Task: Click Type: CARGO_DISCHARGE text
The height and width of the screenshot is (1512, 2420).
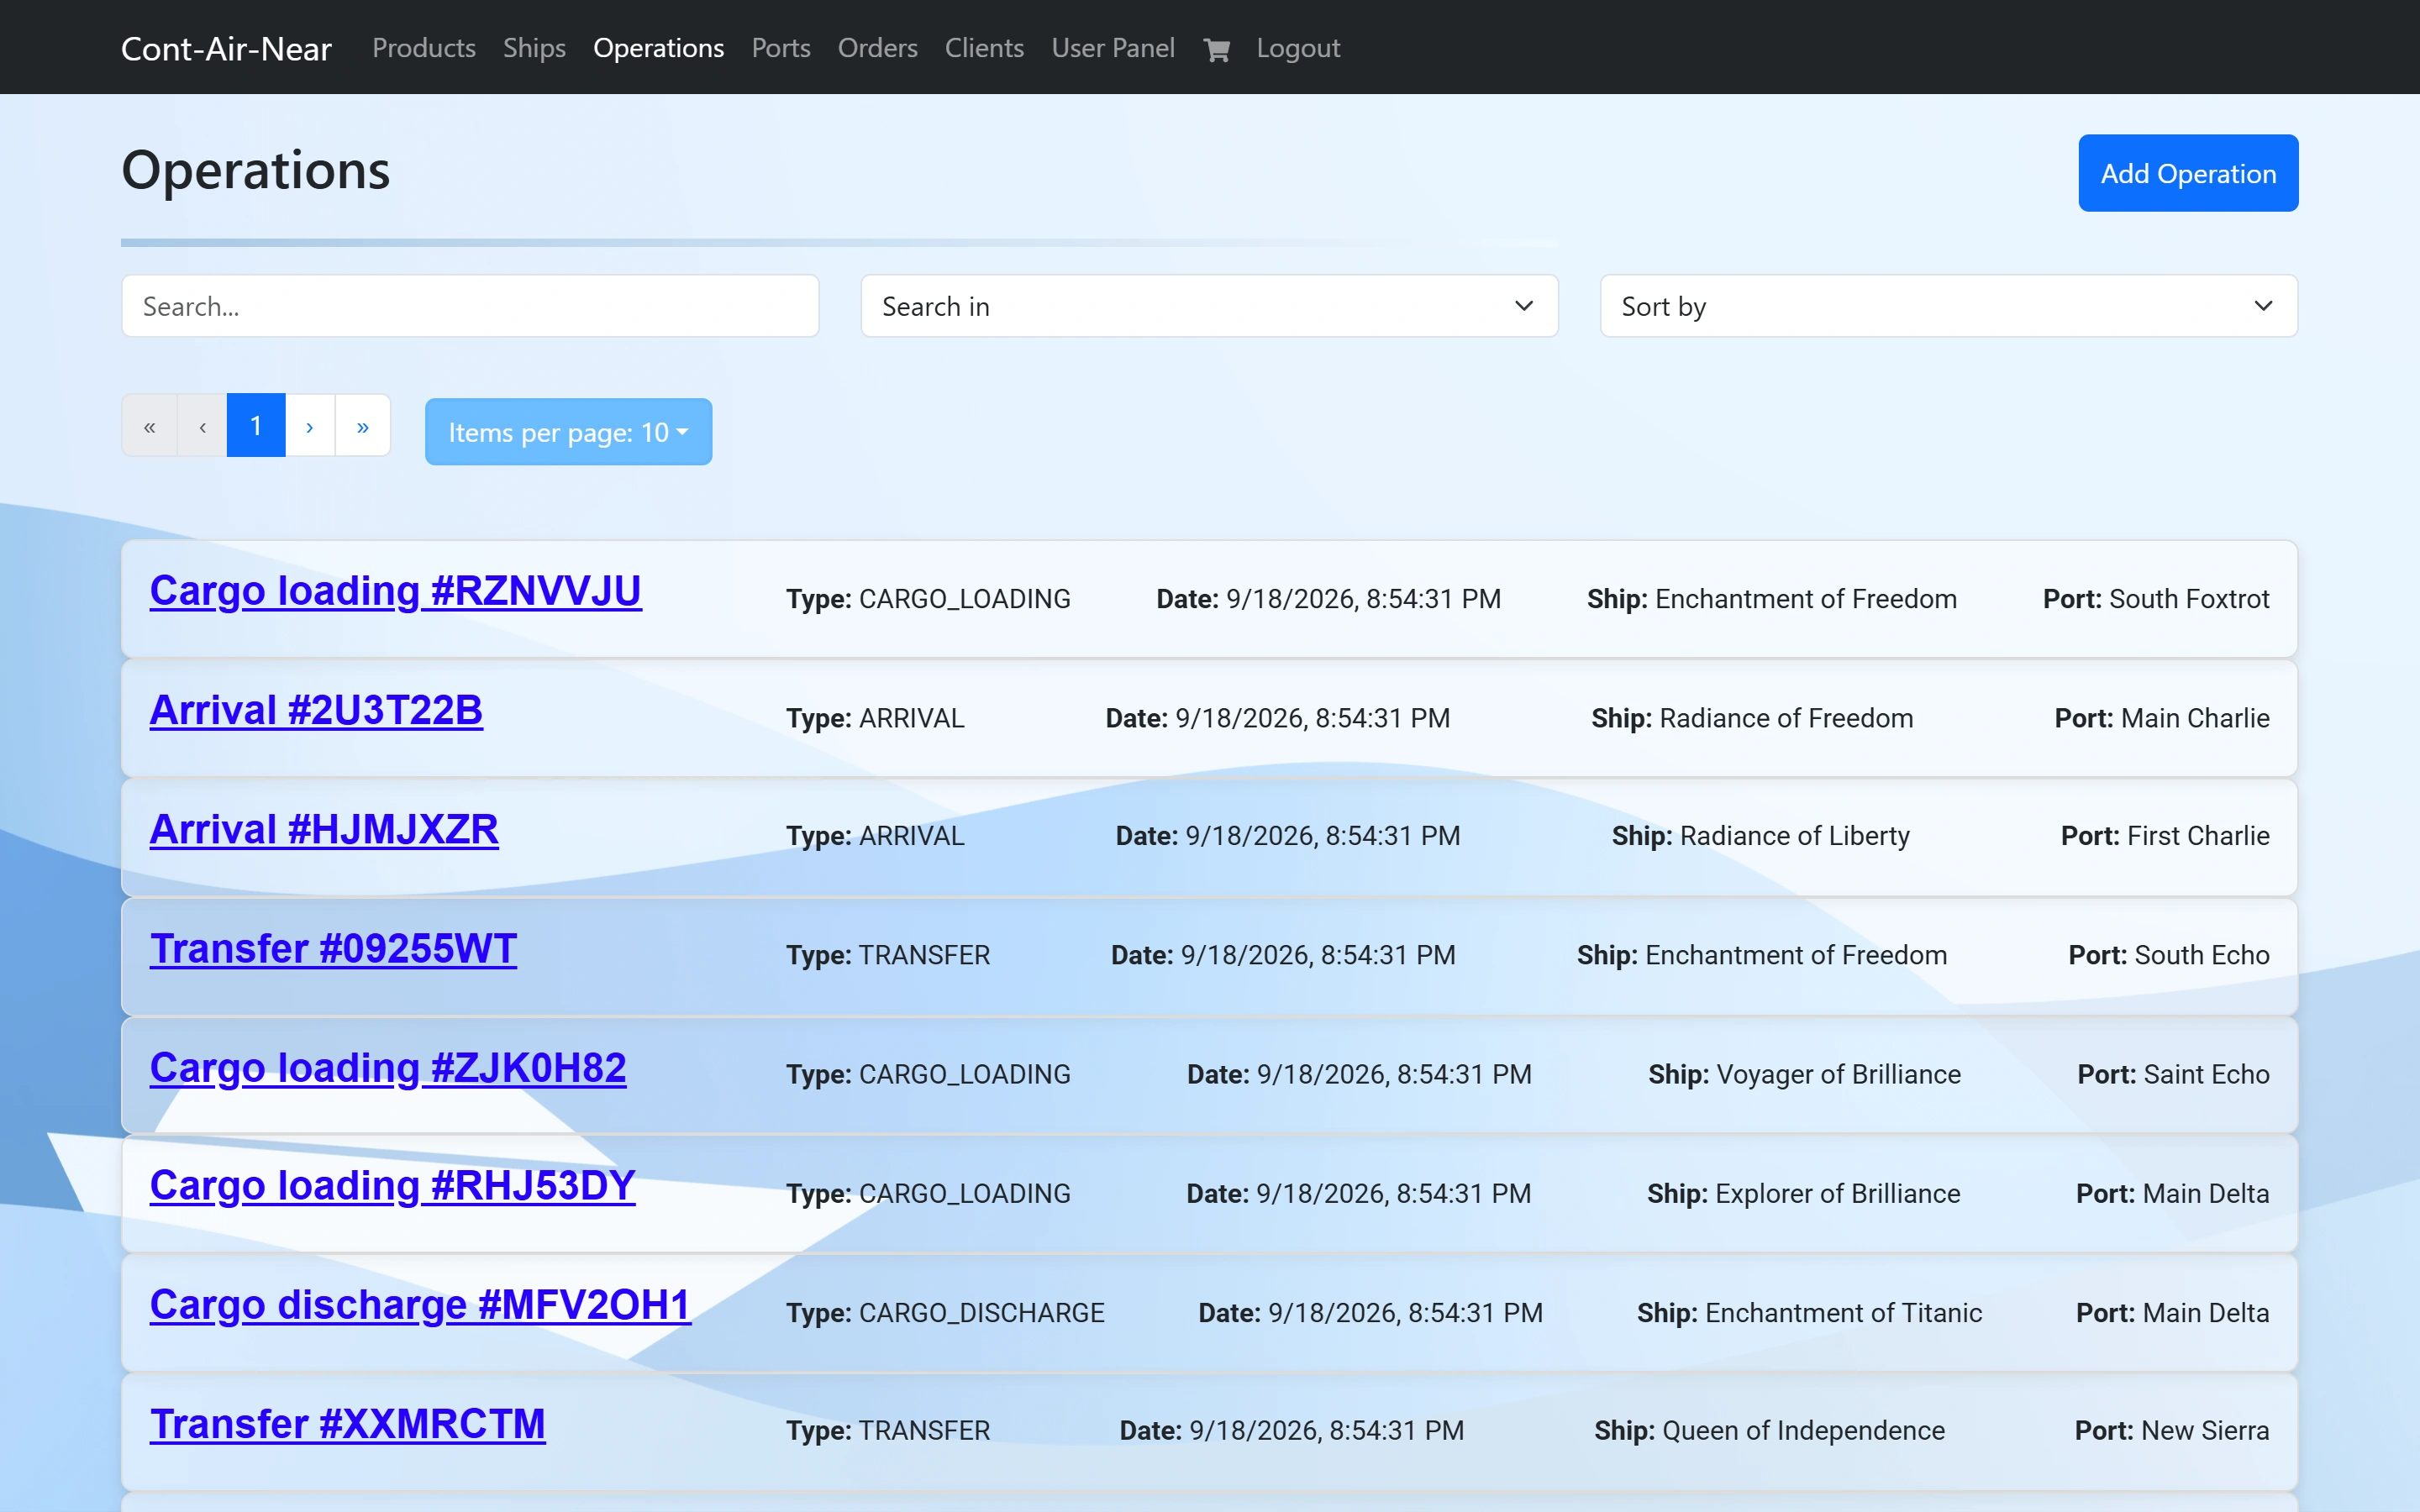Action: pyautogui.click(x=945, y=1313)
